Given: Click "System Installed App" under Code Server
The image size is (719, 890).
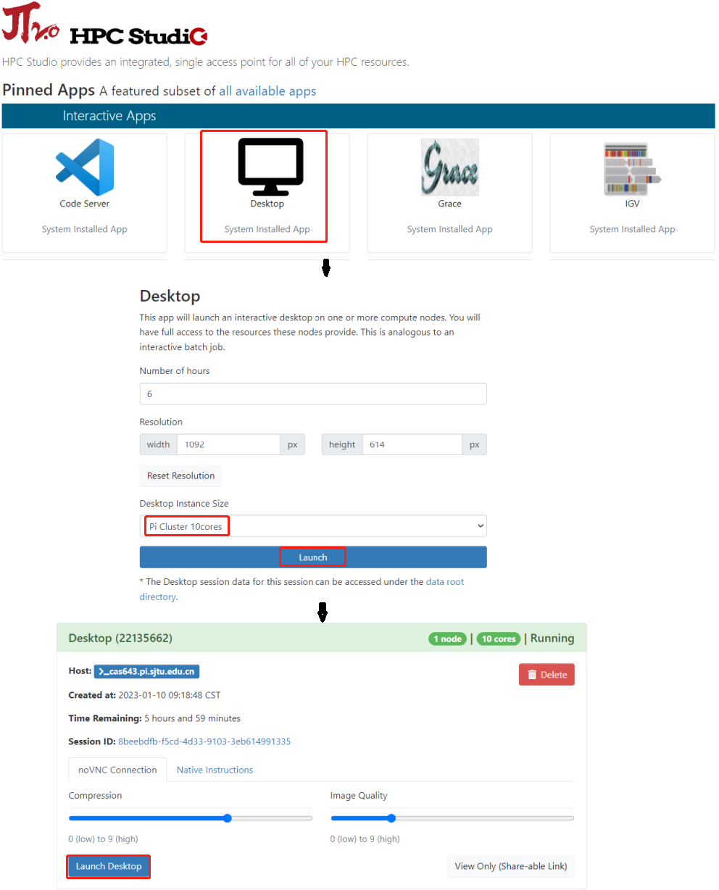Looking at the screenshot, I should coord(85,229).
